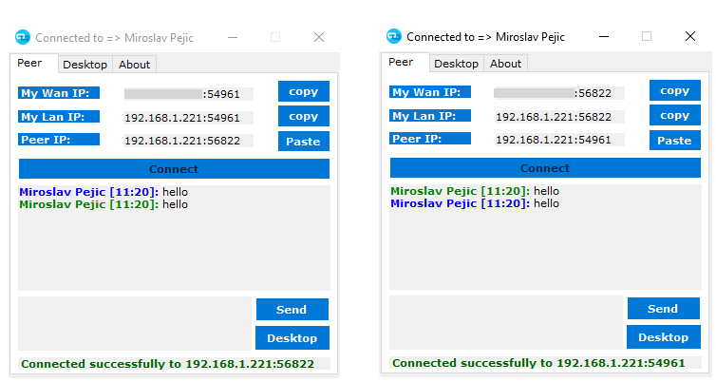
Task: Click Connect button in left window
Action: pyautogui.click(x=174, y=169)
